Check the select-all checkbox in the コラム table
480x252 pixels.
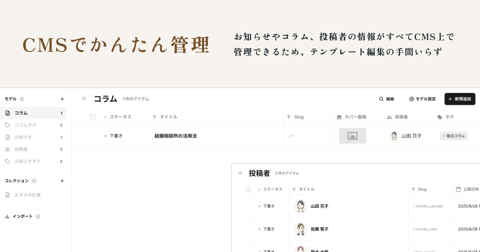point(93,117)
